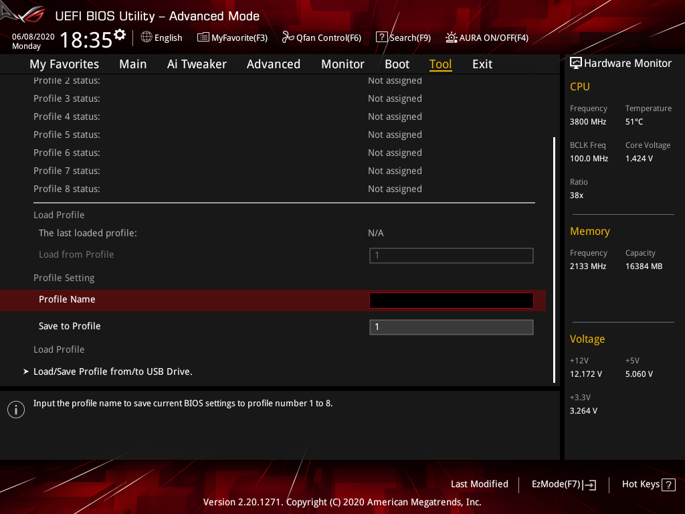Viewport: 685px width, 514px height.
Task: Switch to the Main tab
Action: [x=133, y=64]
